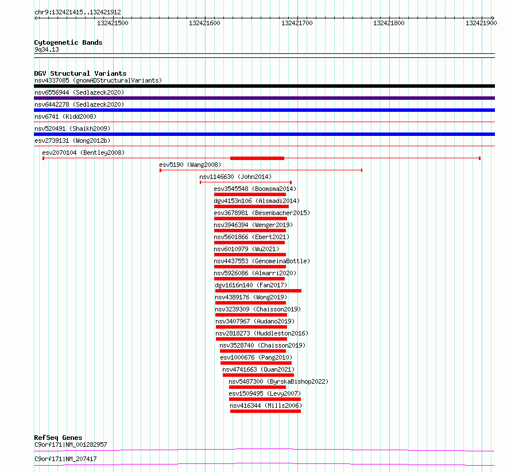Select nsv4437553 (GenomeinaBottle) variant
The image size is (511, 472).
tap(262, 261)
